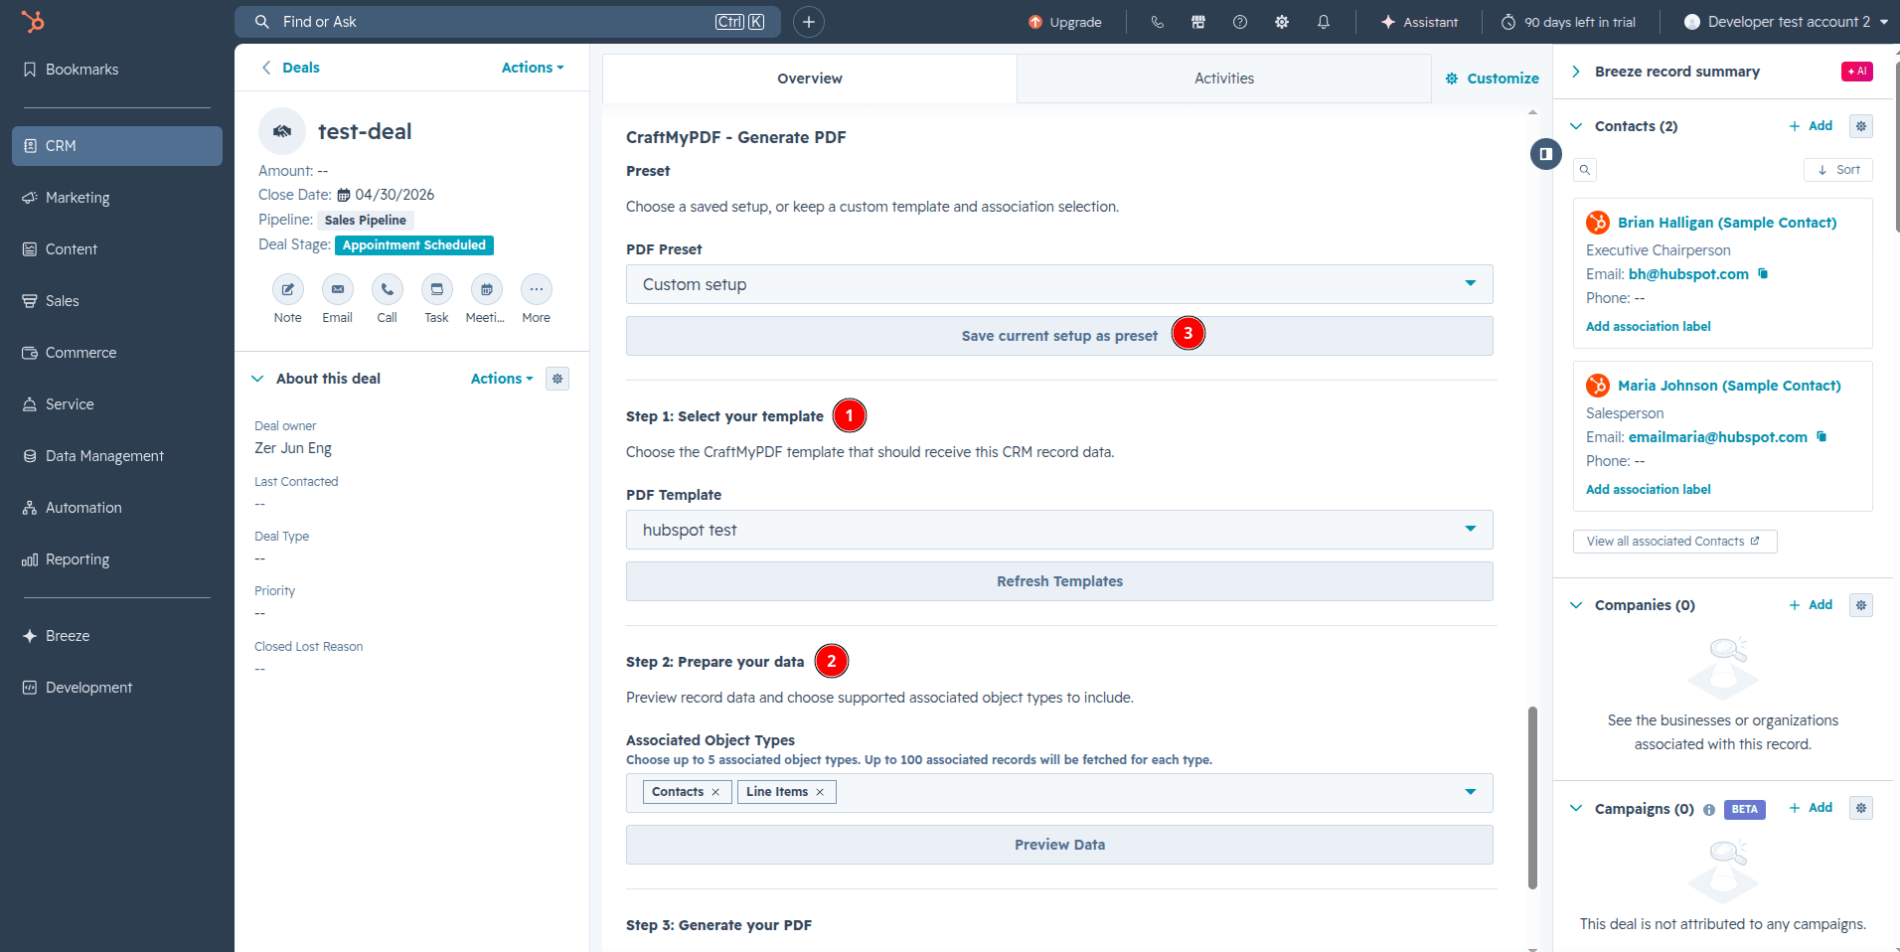
Task: Open Service in the sidebar
Action: click(x=117, y=404)
